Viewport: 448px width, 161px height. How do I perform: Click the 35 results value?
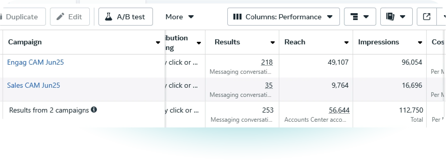pos(269,85)
